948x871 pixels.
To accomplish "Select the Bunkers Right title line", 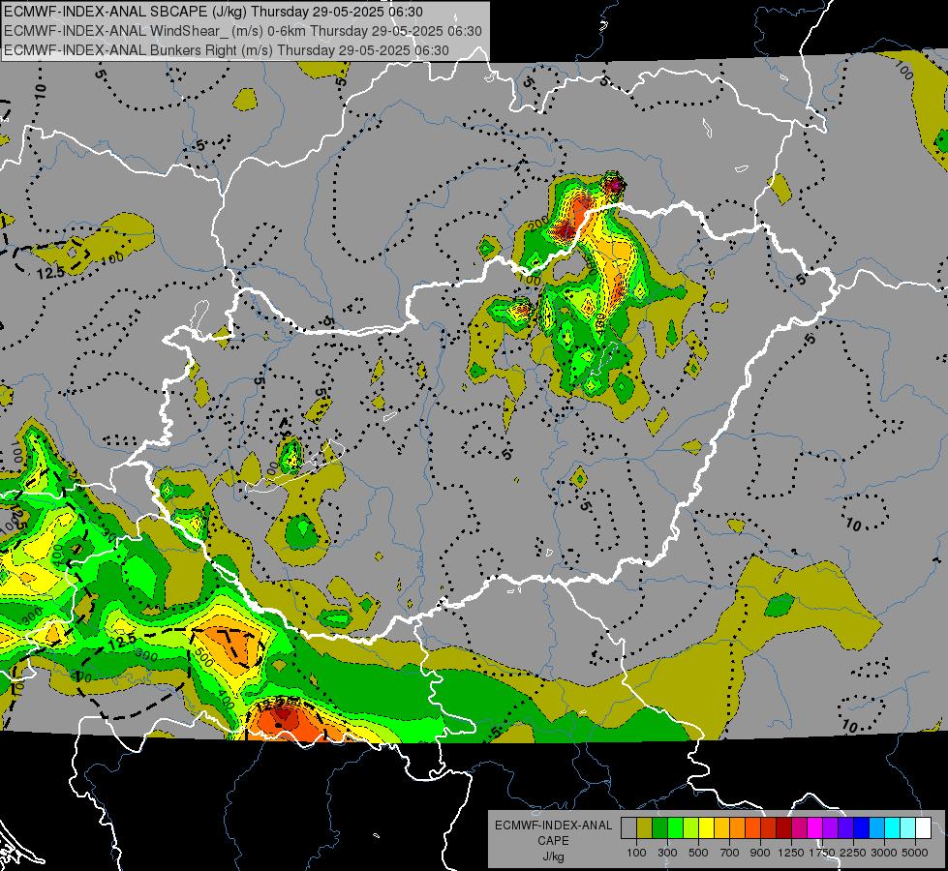I will pos(227,50).
